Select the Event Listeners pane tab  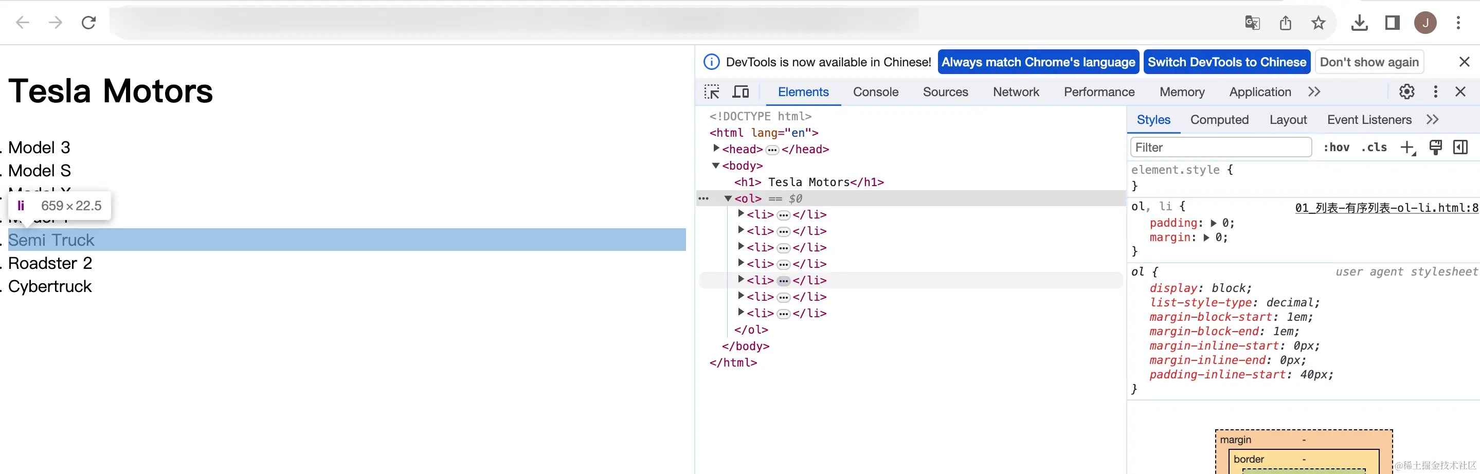pos(1368,119)
